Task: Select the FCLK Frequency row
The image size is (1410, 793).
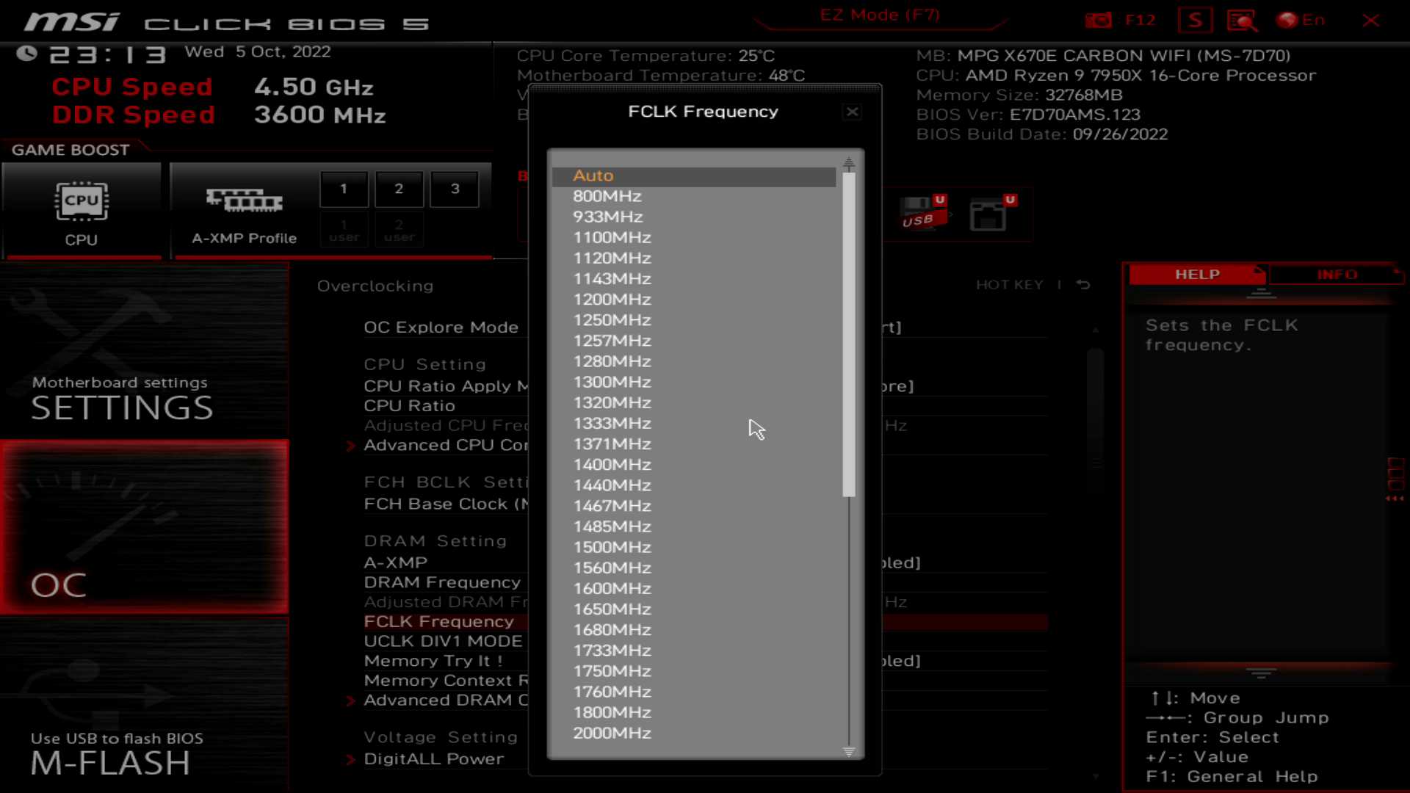Action: [705, 622]
